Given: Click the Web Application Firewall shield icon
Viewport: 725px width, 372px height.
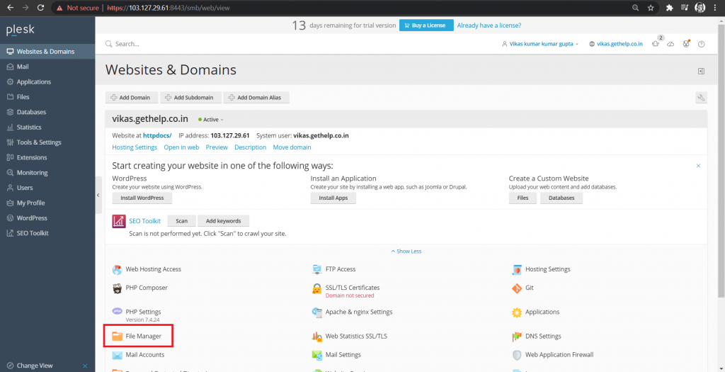Looking at the screenshot, I should (517, 354).
